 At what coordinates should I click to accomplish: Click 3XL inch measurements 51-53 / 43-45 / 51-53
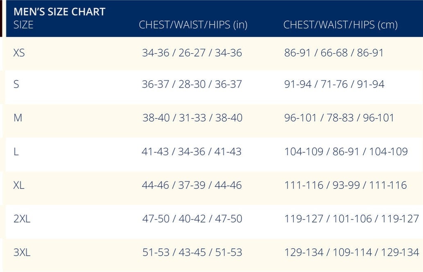192,252
